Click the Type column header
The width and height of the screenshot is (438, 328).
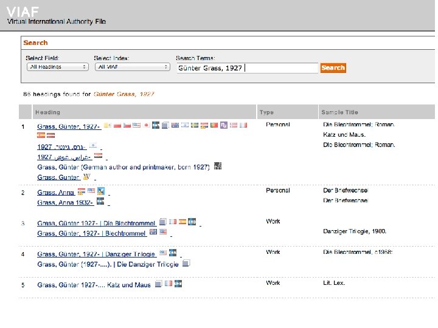point(287,112)
